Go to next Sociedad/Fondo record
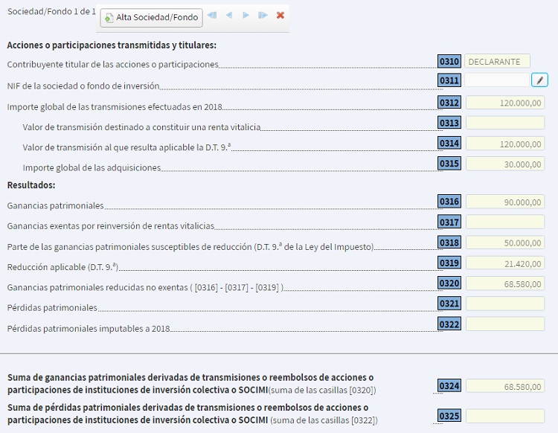 tap(246, 16)
